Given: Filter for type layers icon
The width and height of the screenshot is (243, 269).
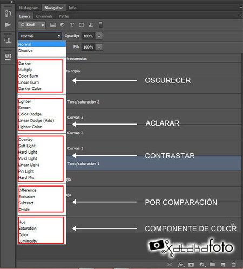Looking at the screenshot, I should coord(72,25).
